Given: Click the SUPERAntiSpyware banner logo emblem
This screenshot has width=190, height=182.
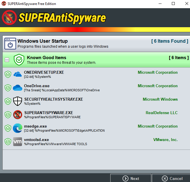Looking at the screenshot, I should click(x=9, y=18).
